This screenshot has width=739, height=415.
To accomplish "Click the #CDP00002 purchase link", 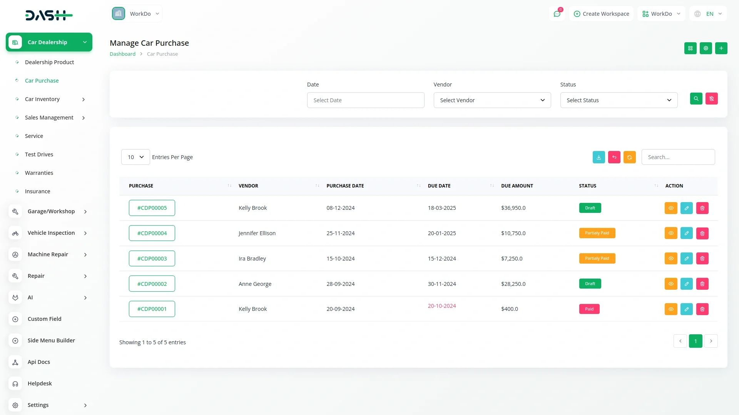I will pos(152,284).
